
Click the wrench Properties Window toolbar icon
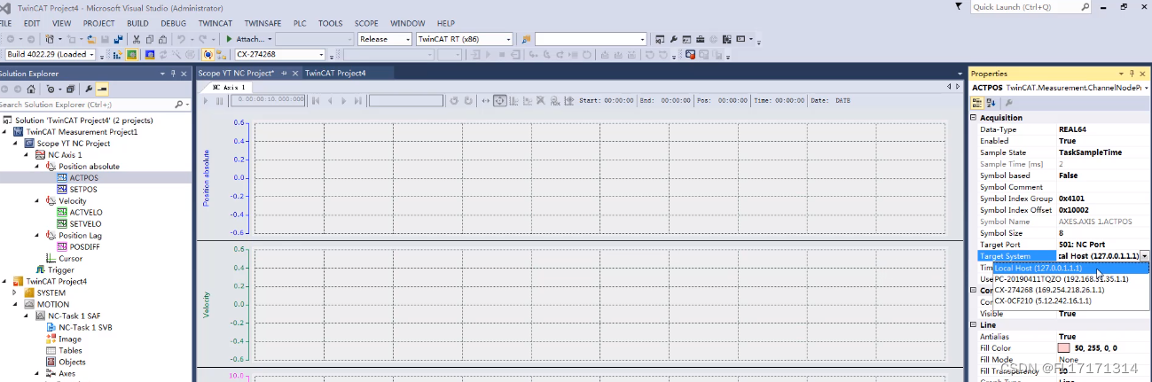click(674, 39)
